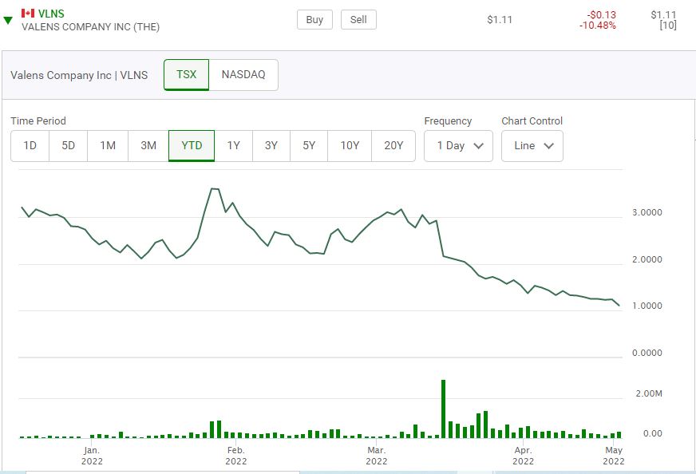Select the 1Y time period
The image size is (696, 474).
tap(233, 145)
